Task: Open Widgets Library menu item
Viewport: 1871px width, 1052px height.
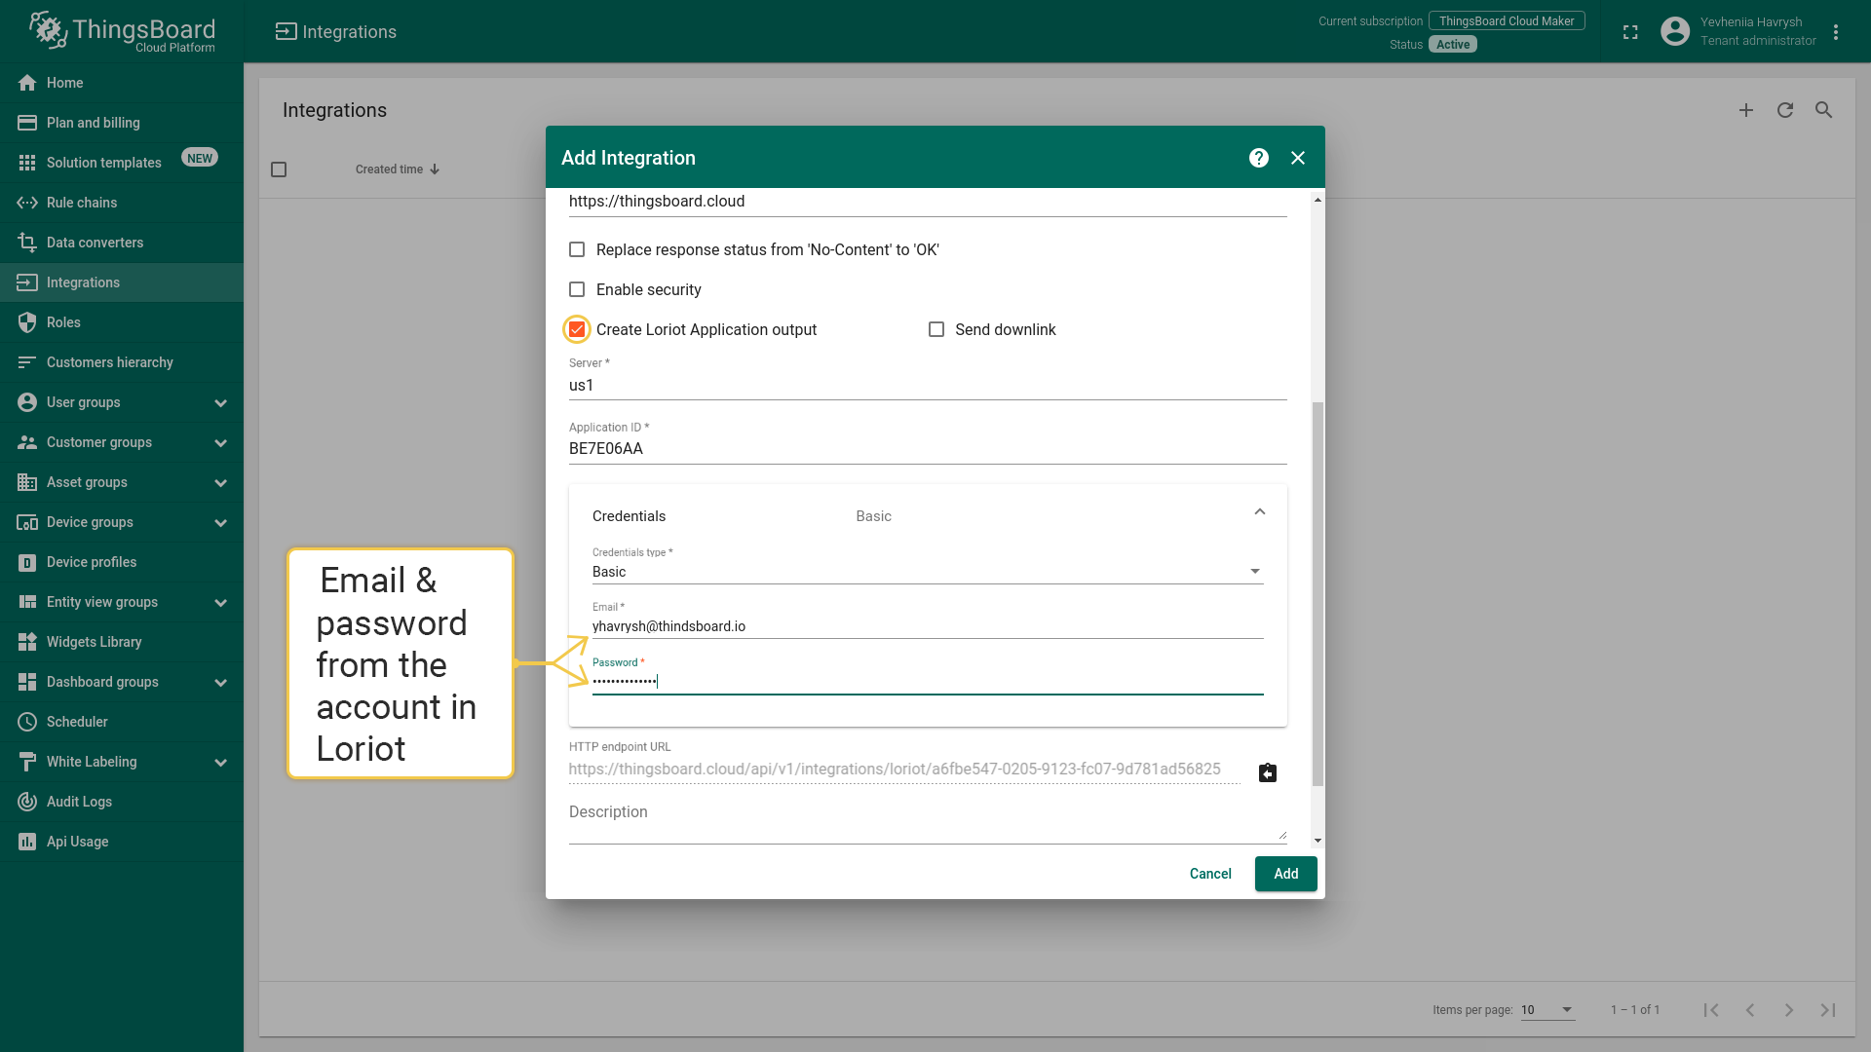Action: pos(122,642)
